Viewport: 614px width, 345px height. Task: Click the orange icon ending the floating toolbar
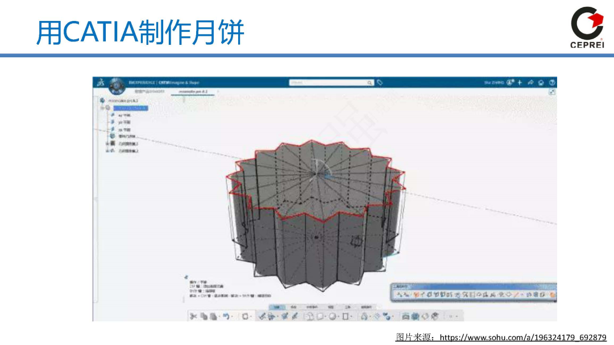coord(553,295)
